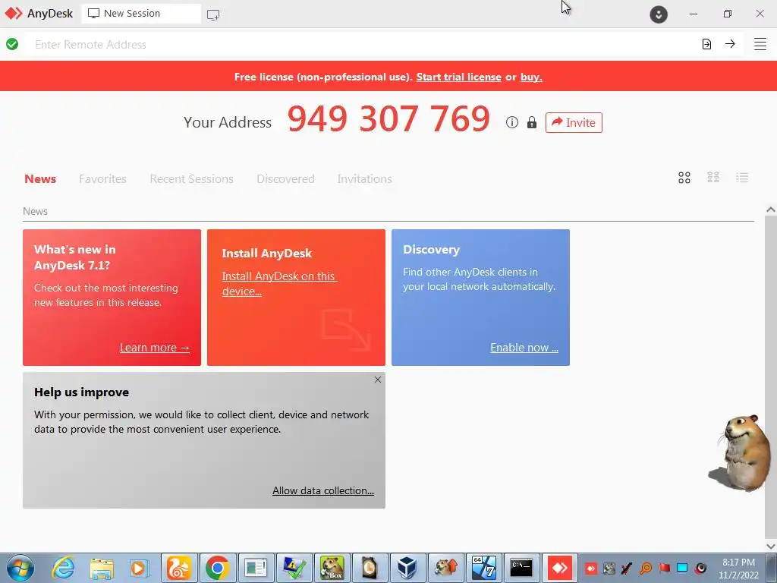Open the command prompt taskbar icon
This screenshot has width=777, height=583.
click(x=521, y=568)
